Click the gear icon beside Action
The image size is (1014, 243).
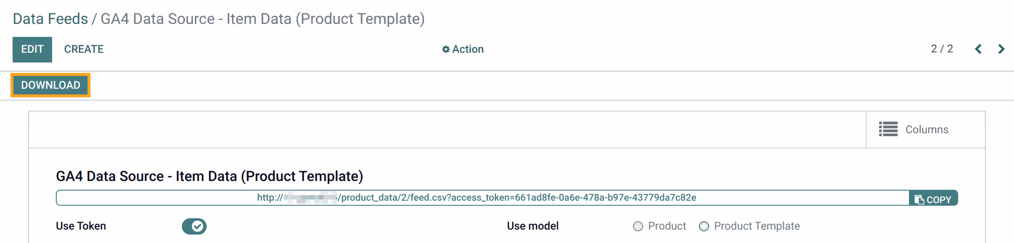point(446,50)
